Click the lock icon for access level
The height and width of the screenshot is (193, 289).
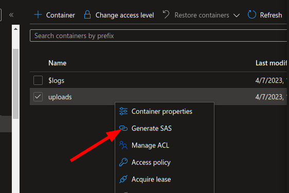click(87, 15)
